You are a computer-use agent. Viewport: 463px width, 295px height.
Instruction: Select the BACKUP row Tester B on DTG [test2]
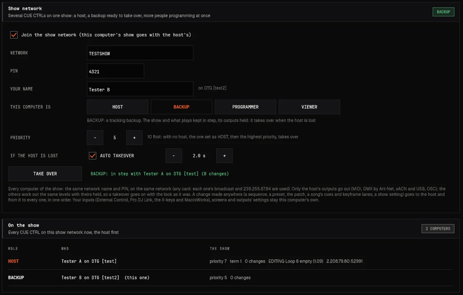(x=230, y=277)
